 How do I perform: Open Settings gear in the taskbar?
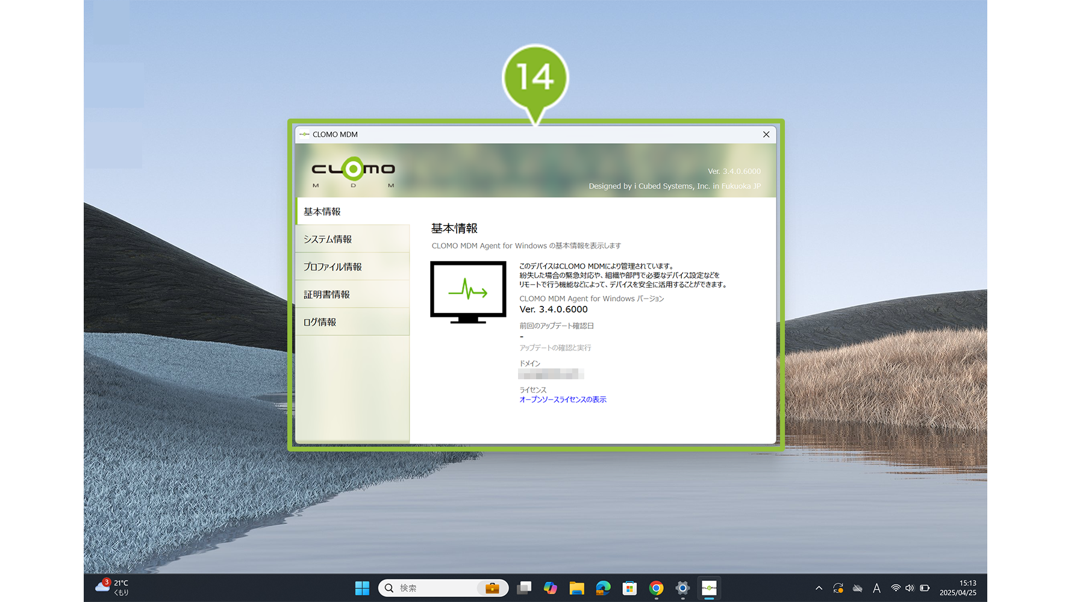pyautogui.click(x=682, y=588)
